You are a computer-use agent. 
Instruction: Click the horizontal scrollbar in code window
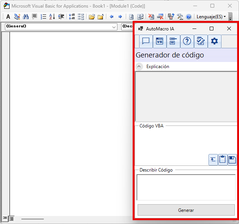[32, 219]
